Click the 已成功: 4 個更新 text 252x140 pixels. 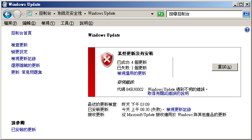132,62
